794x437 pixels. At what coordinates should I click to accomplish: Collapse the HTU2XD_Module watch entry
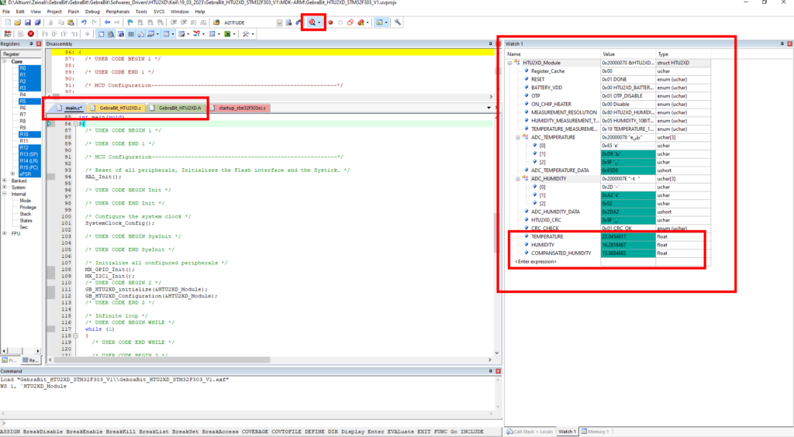[x=510, y=63]
